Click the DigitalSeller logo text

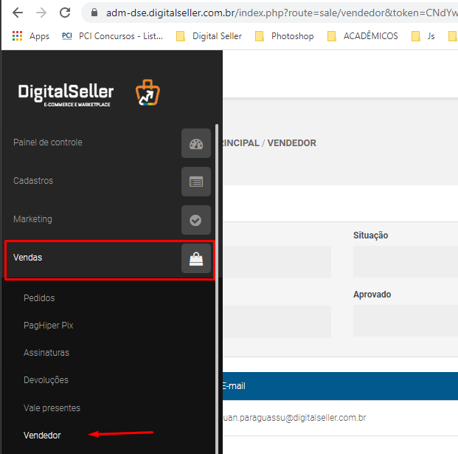click(x=66, y=94)
